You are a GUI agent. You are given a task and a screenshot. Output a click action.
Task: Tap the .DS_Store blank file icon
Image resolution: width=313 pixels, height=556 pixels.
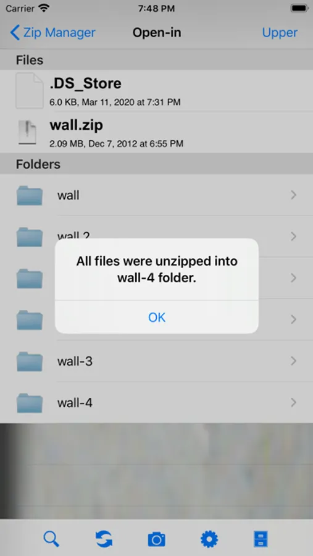click(30, 90)
